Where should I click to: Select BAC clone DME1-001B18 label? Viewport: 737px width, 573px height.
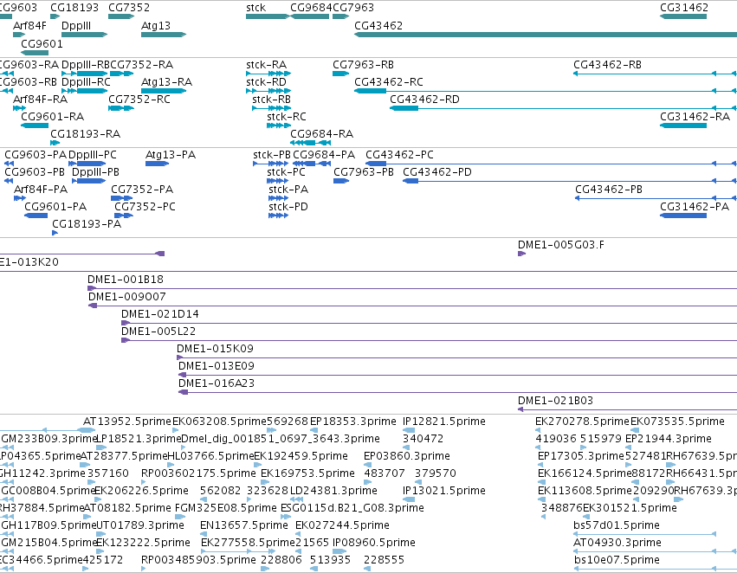[126, 280]
